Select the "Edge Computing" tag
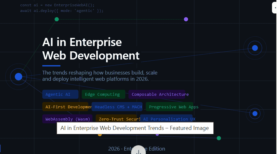 click(x=103, y=95)
